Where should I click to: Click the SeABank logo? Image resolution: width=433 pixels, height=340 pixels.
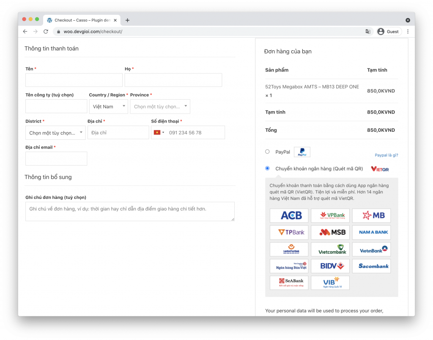289,283
